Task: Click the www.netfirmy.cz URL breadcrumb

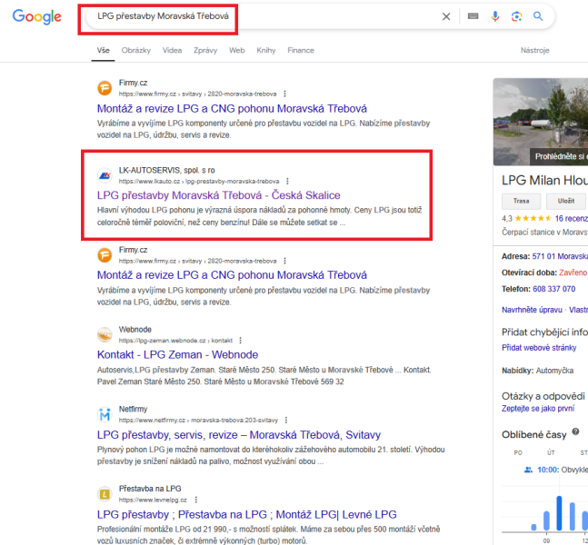Action: click(198, 421)
